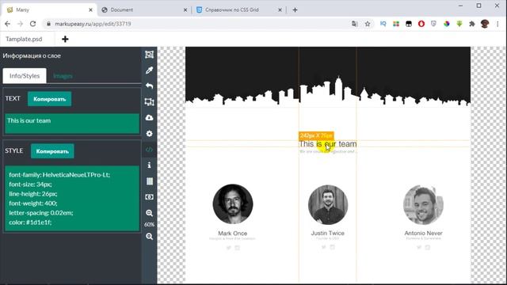Select Mark Once portrait photo
This screenshot has width=507, height=285.
(233, 204)
